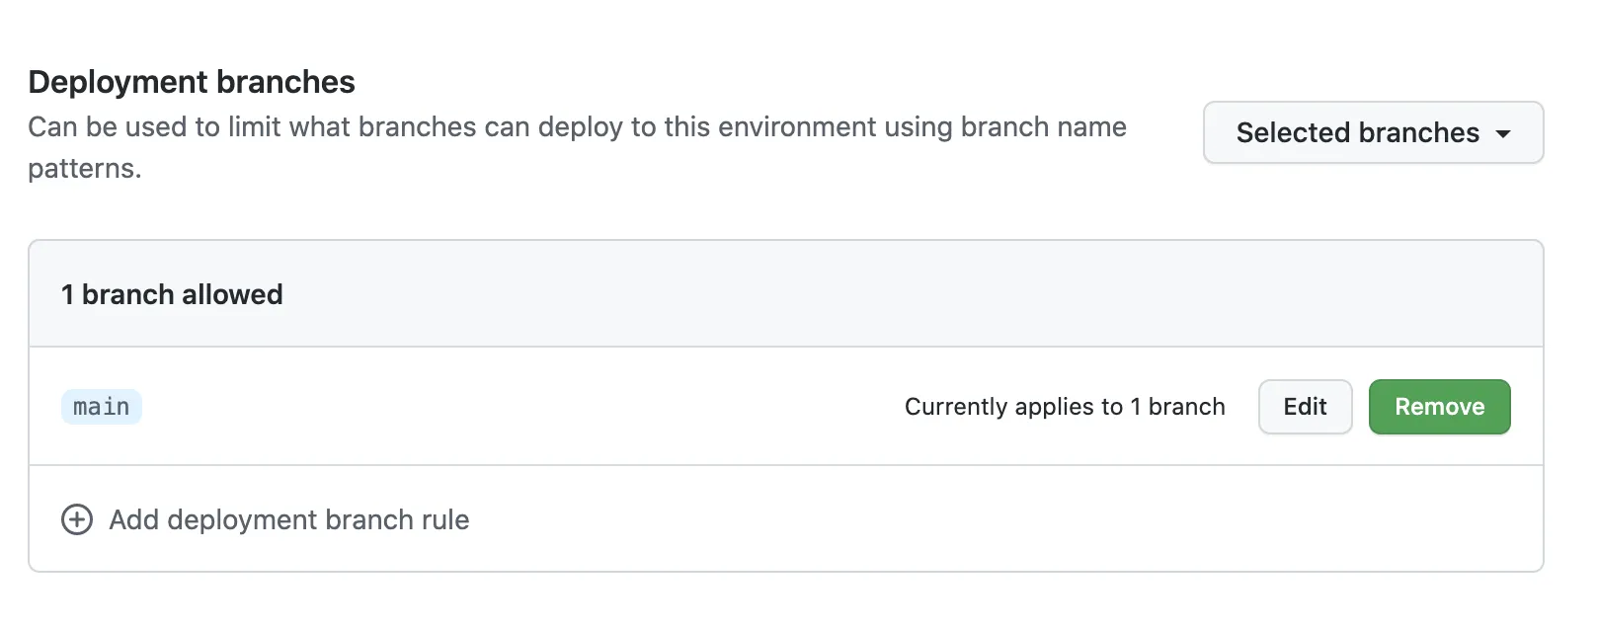Click "Currently applies to 1 branch" text
Viewport: 1598px width, 630px height.
pyautogui.click(x=1064, y=407)
